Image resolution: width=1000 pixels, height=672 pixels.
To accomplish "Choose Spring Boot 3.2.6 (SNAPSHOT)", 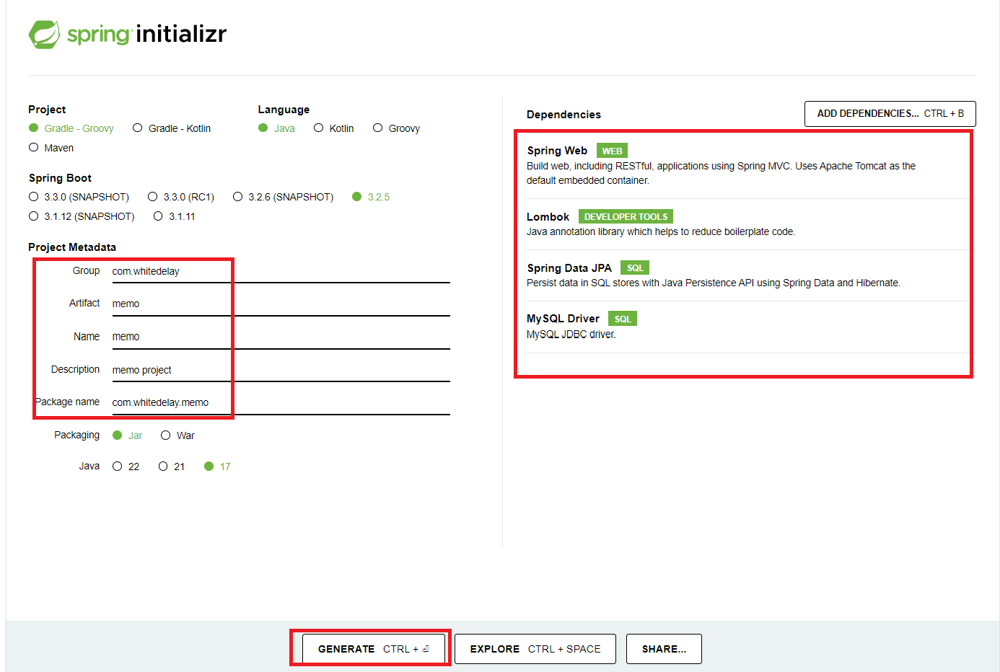I will [x=283, y=197].
